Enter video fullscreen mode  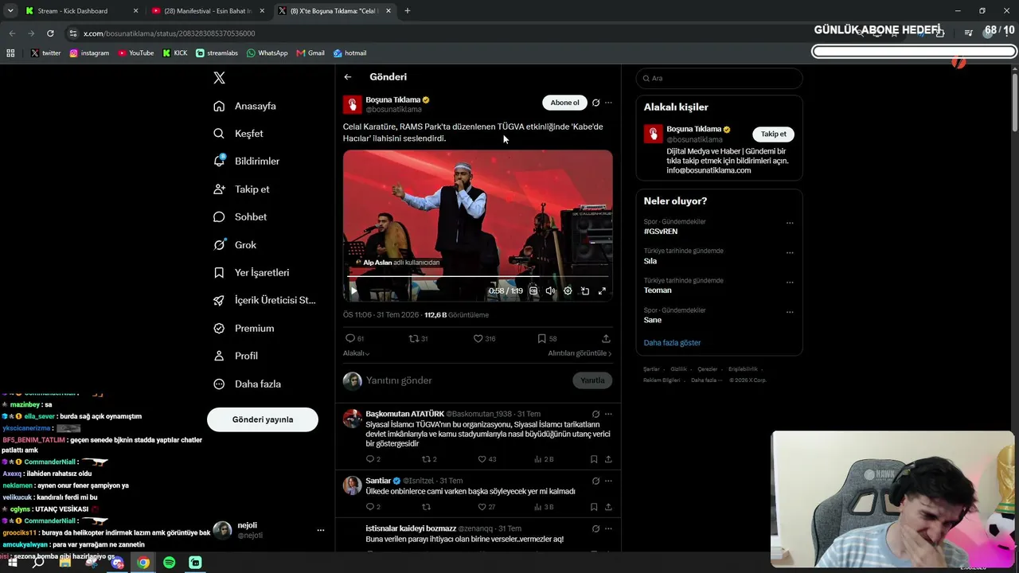[x=602, y=291]
